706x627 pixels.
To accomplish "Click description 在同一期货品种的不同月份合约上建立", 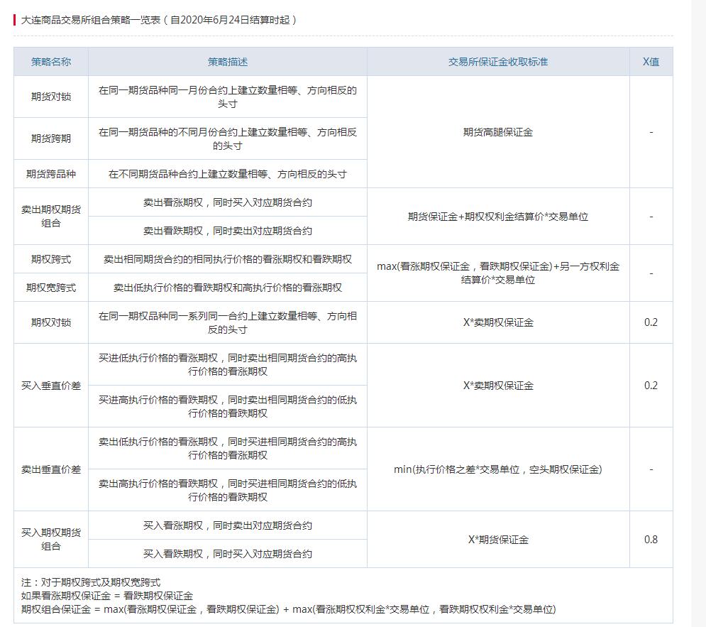I will pos(227,138).
